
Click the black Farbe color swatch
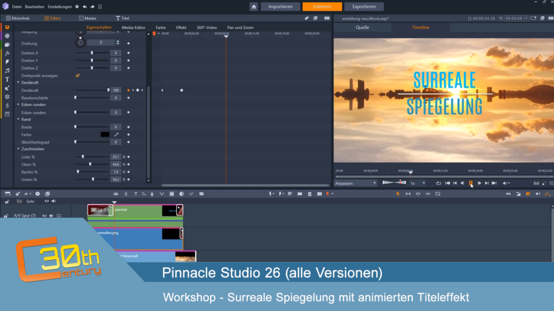[x=105, y=134]
